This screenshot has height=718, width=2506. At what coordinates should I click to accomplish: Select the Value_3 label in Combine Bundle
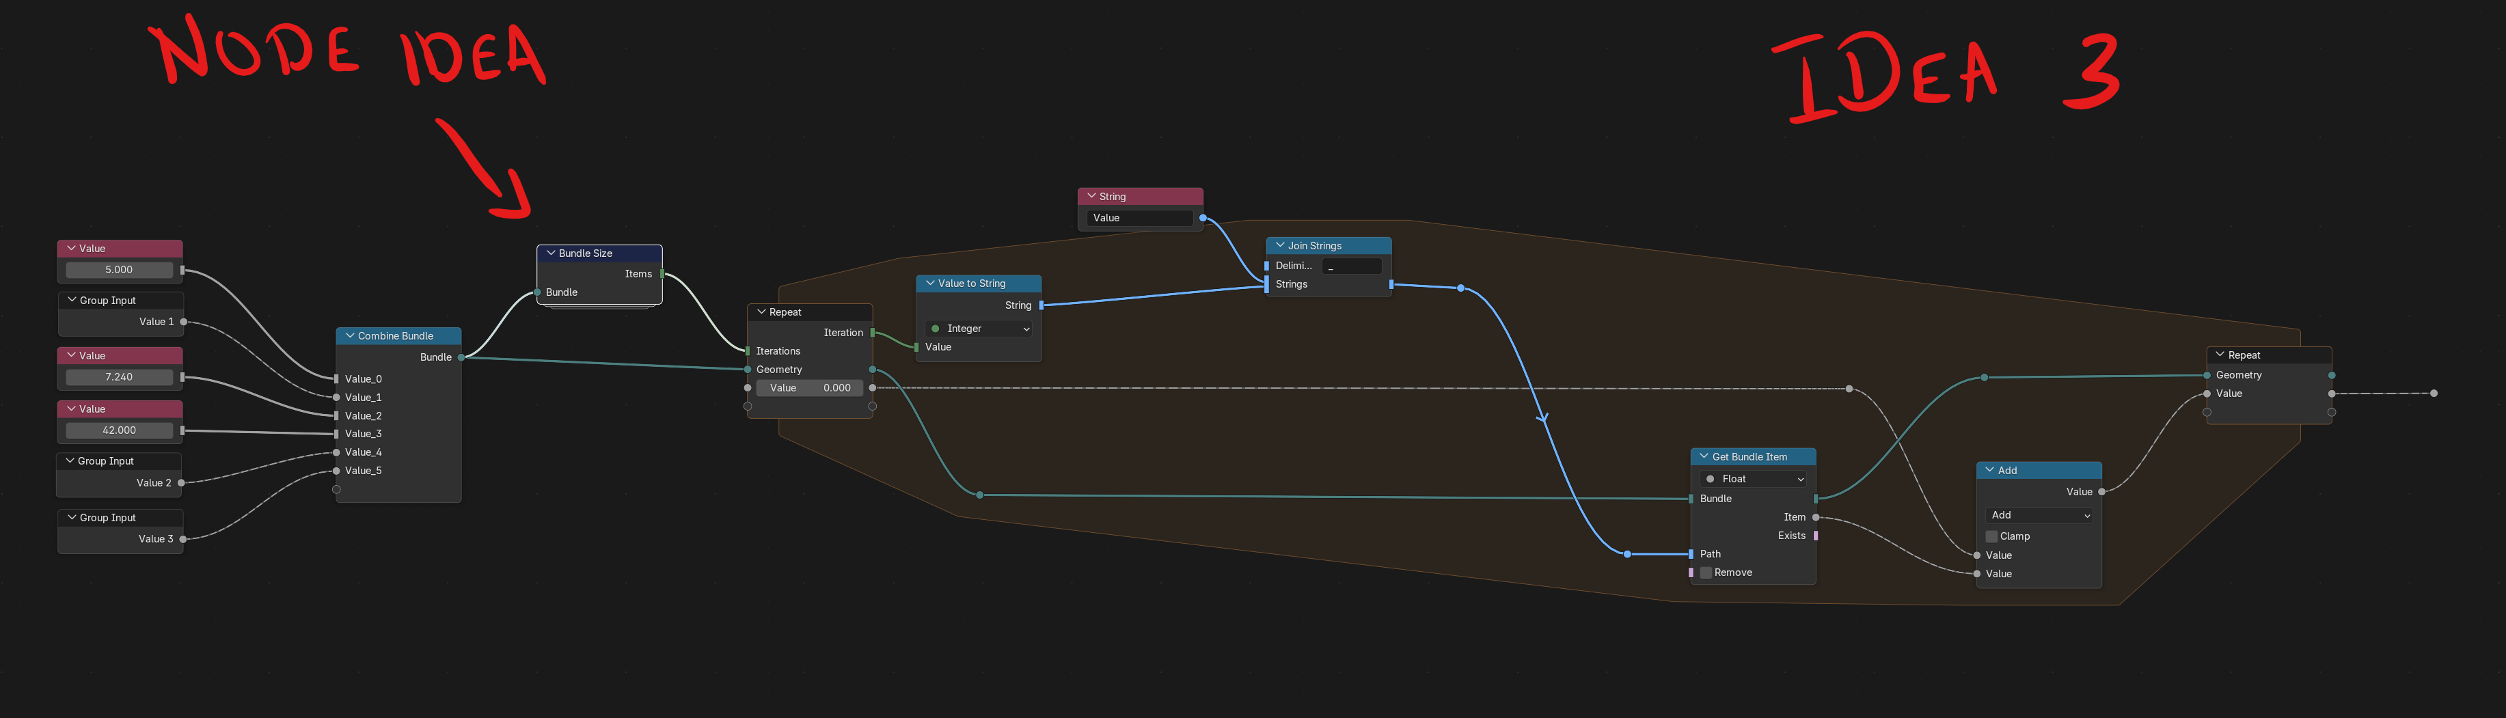(364, 434)
